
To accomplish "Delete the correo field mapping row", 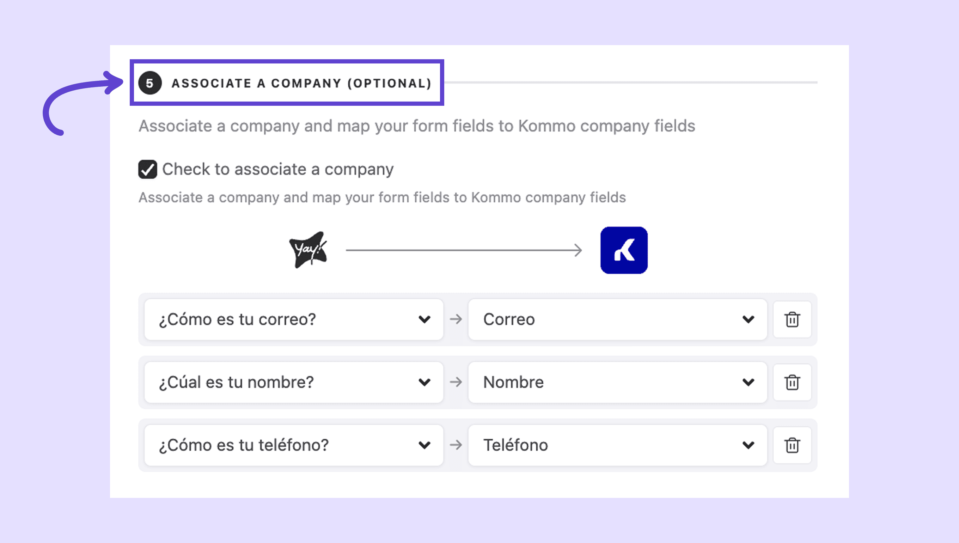I will [x=792, y=319].
